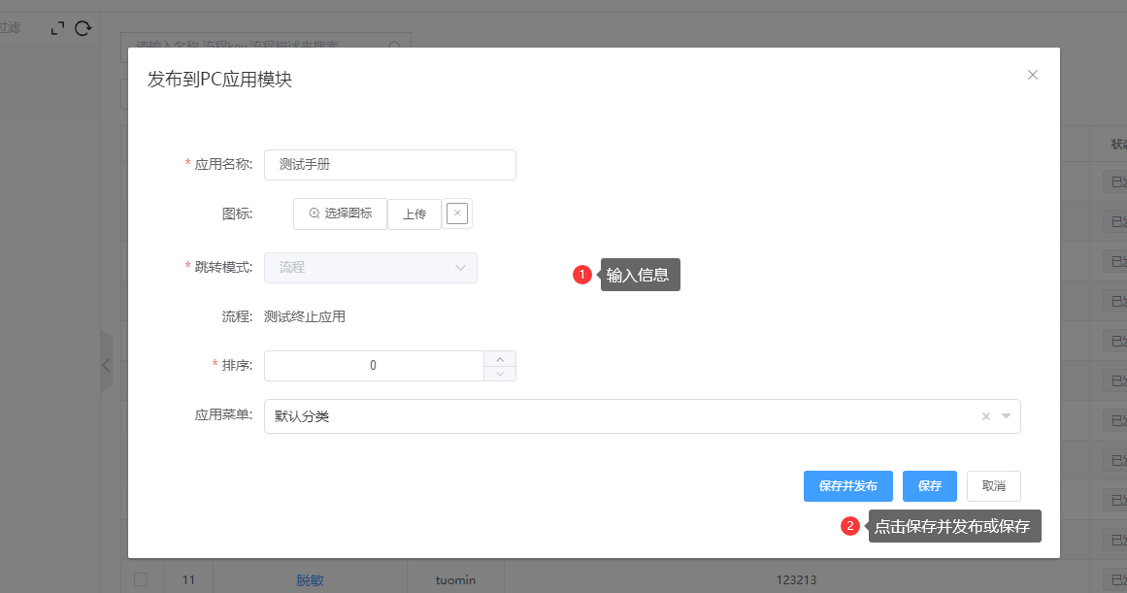Click 保存并发布 button
Viewport: 1127px width, 593px height.
coord(847,486)
